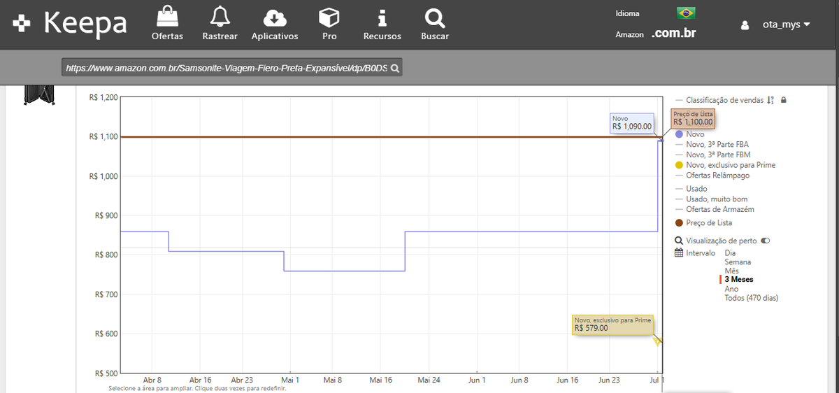Open the Buscar magnifier menu
This screenshot has height=393, width=839.
[x=435, y=23]
